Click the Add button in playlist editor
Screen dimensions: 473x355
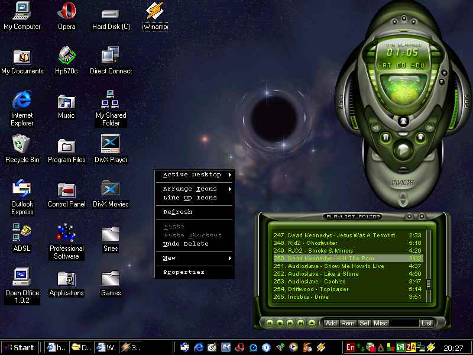coord(331,323)
